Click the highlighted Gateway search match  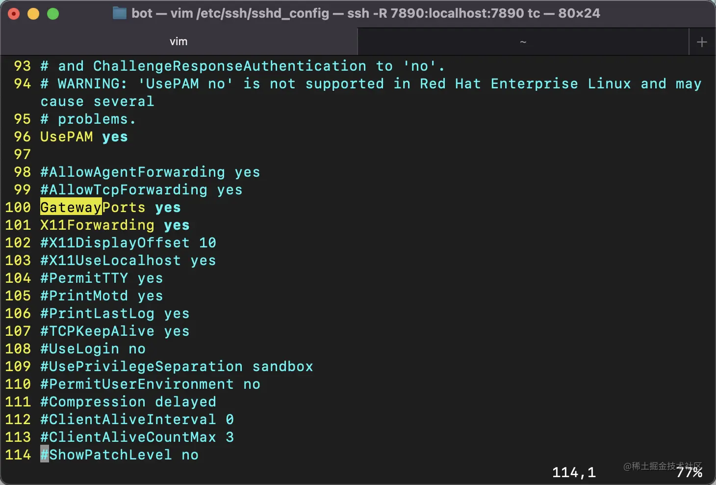click(x=71, y=208)
